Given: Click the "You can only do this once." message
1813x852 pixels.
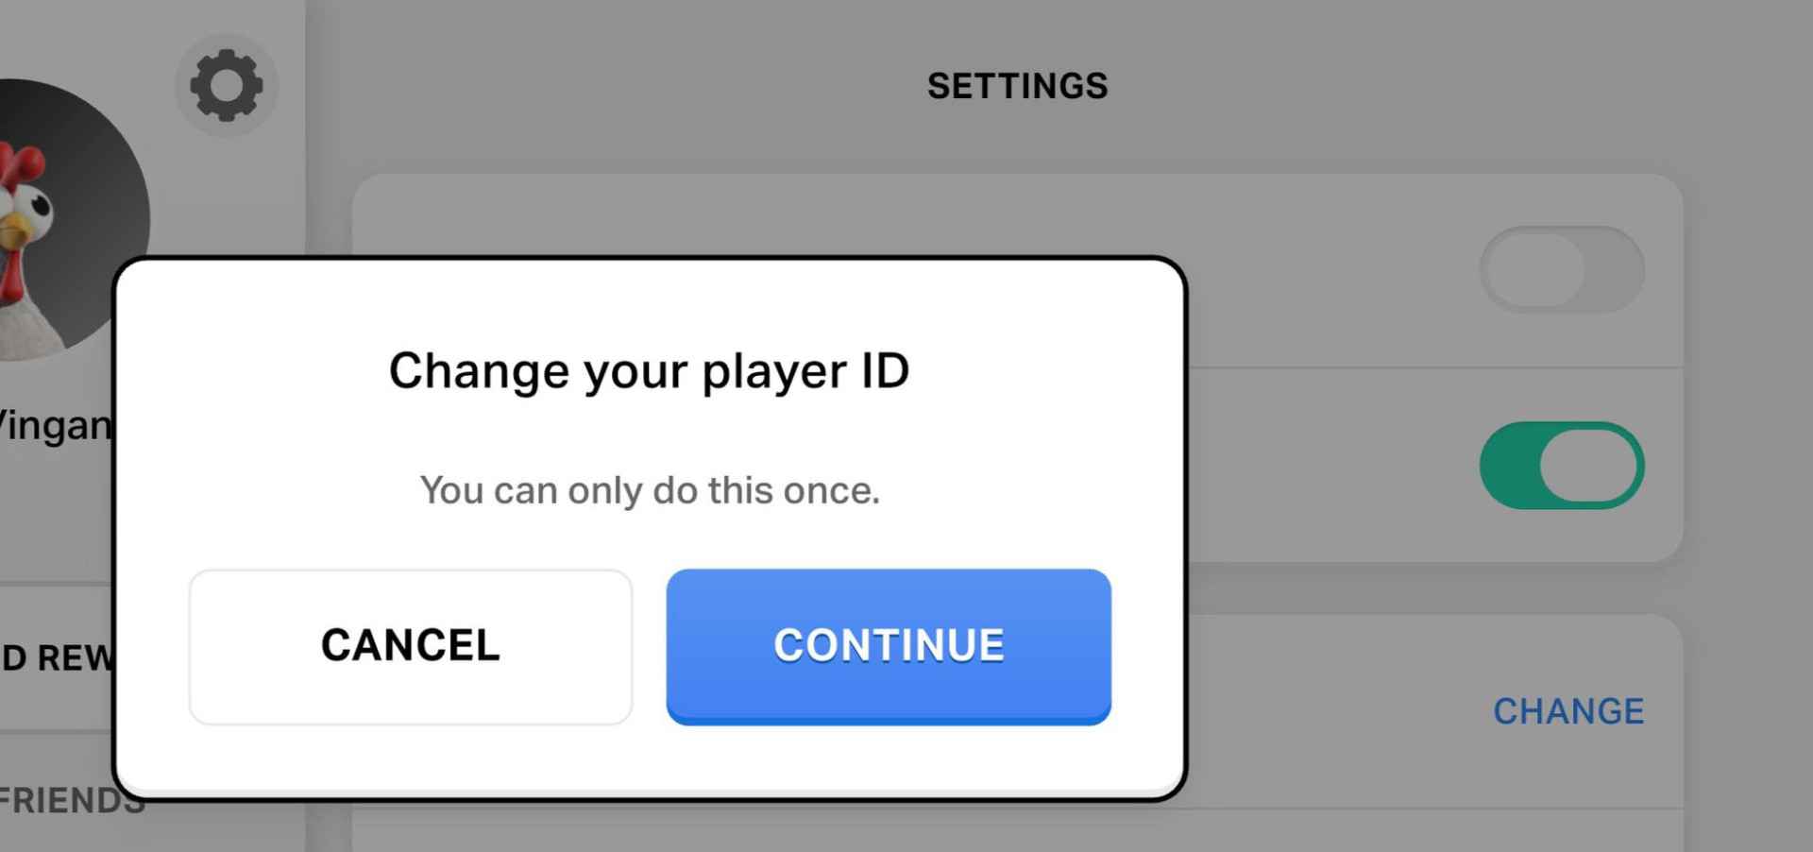Looking at the screenshot, I should [x=649, y=490].
